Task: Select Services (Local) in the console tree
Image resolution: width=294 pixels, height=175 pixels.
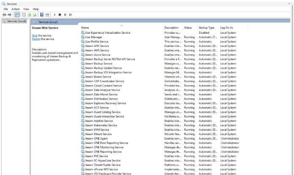Action: (16, 21)
